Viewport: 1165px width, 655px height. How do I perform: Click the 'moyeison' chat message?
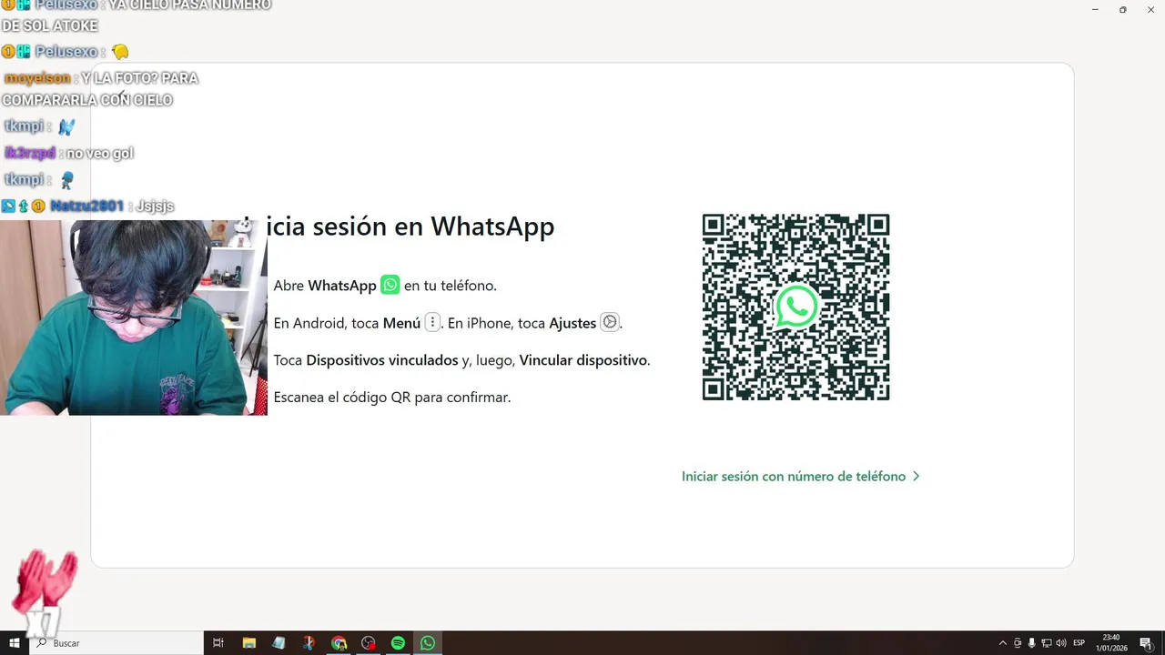[x=100, y=89]
